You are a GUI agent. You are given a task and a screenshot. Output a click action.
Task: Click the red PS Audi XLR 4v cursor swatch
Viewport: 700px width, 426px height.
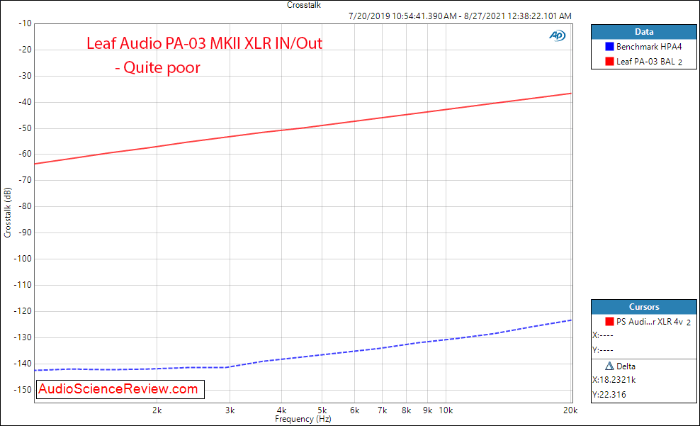pos(609,322)
